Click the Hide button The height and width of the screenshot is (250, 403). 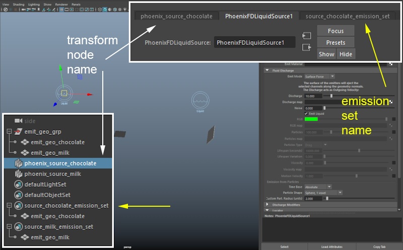point(346,54)
